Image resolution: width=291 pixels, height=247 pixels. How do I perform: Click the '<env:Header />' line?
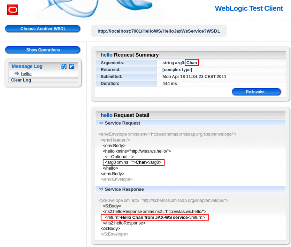click(115, 140)
